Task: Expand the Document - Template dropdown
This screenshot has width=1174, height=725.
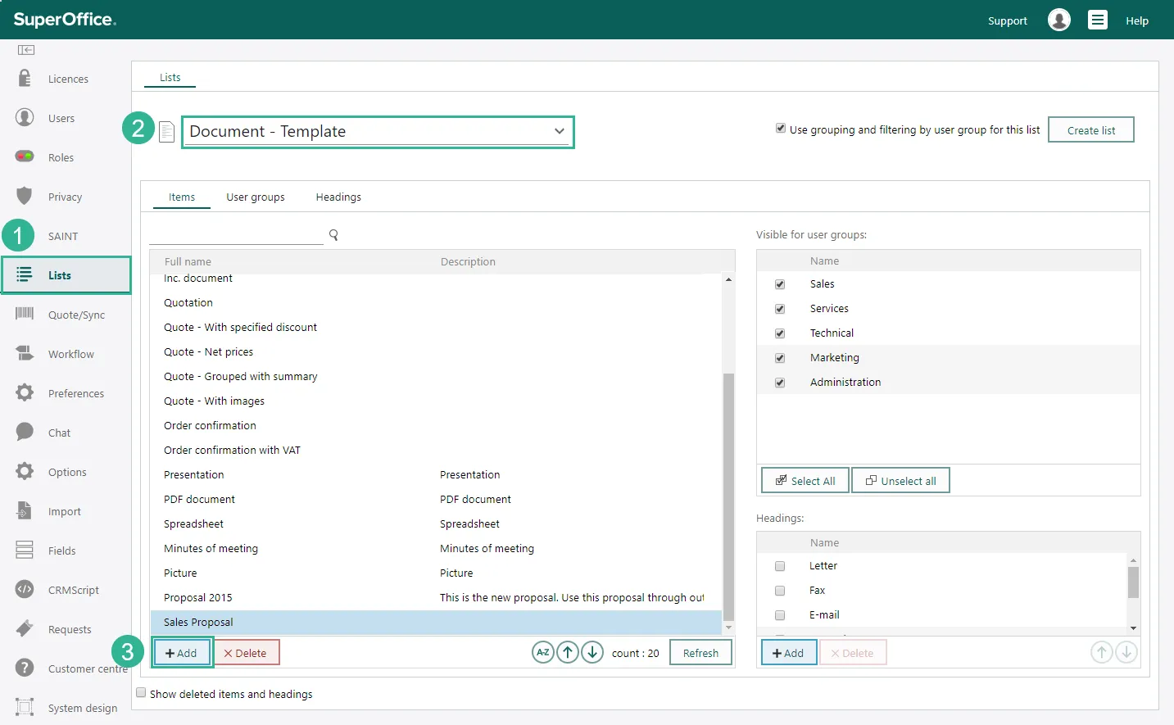Action: [559, 131]
